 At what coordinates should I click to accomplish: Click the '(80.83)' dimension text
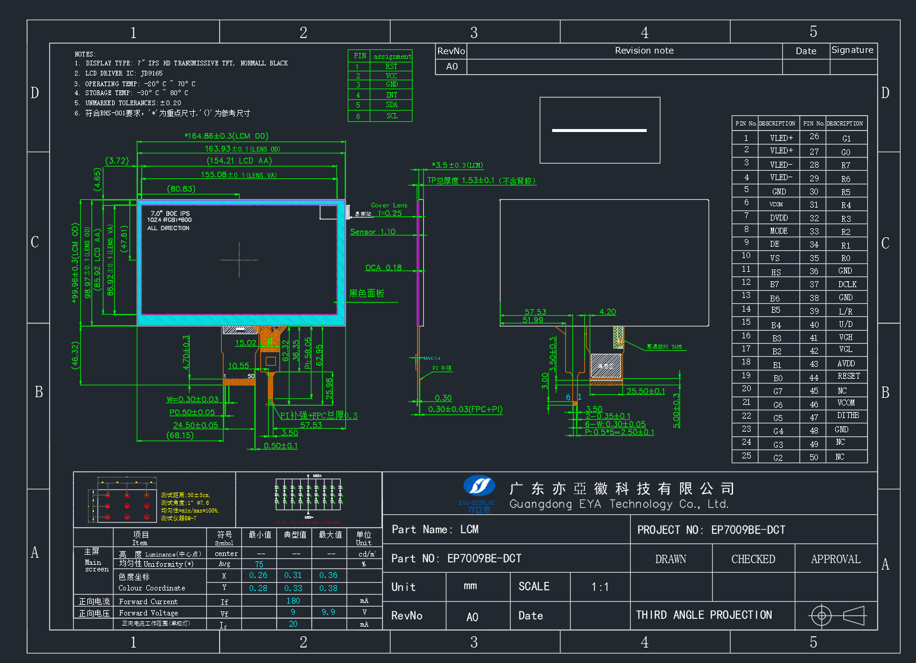[181, 189]
